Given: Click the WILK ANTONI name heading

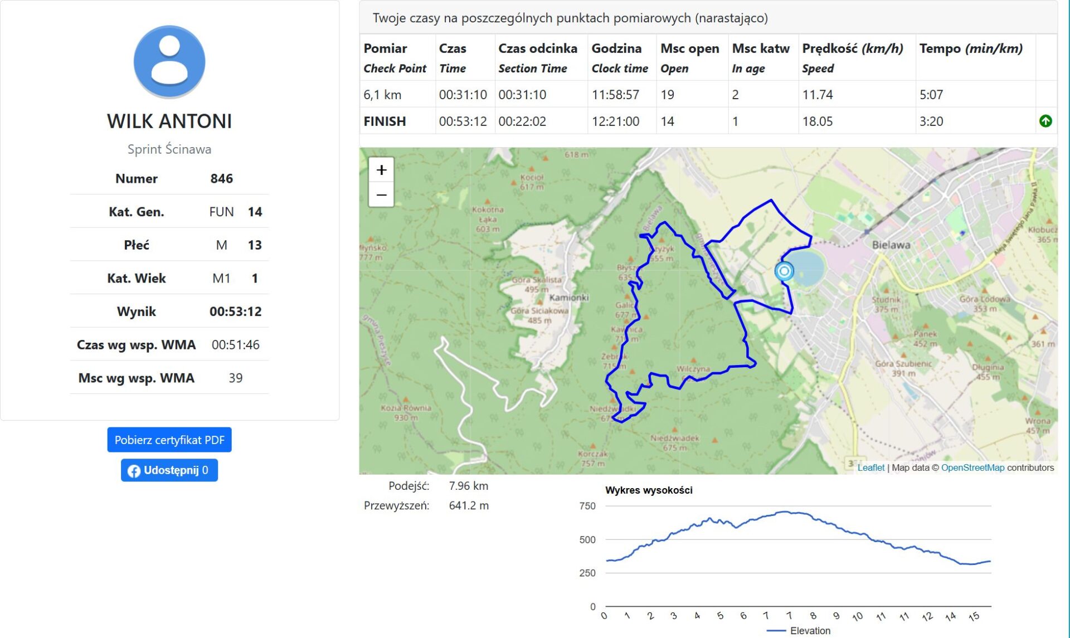Looking at the screenshot, I should [x=169, y=121].
